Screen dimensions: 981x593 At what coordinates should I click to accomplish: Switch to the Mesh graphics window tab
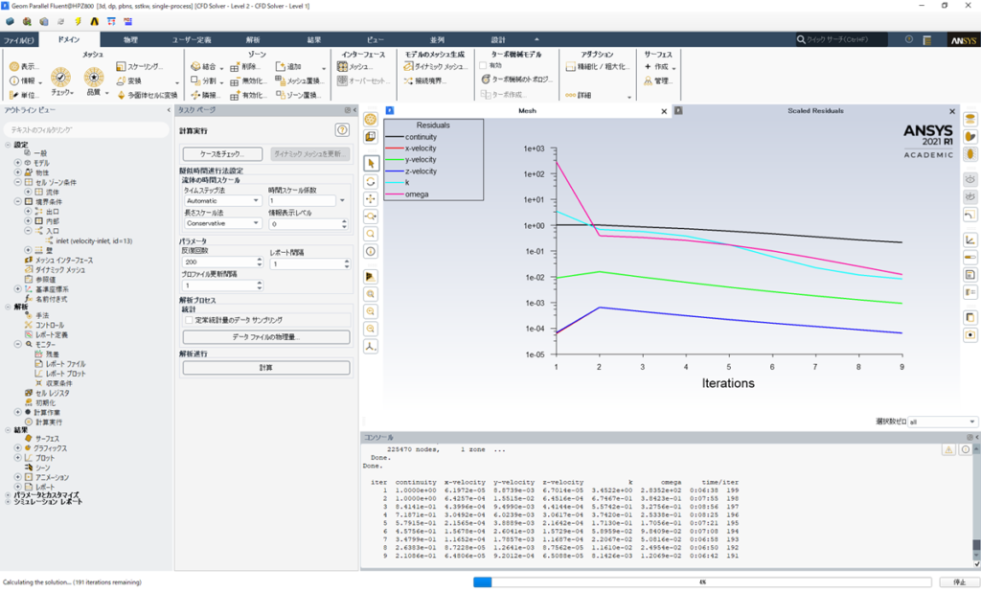click(x=527, y=111)
